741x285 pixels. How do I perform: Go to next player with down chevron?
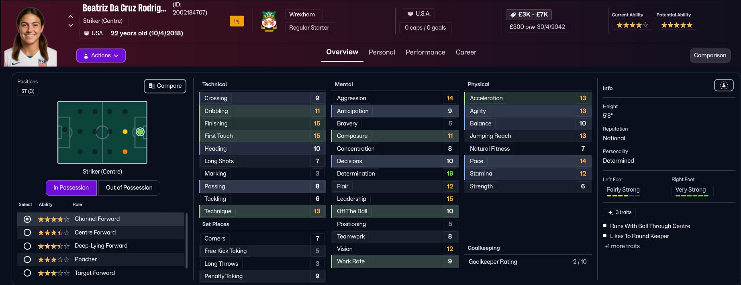[71, 25]
